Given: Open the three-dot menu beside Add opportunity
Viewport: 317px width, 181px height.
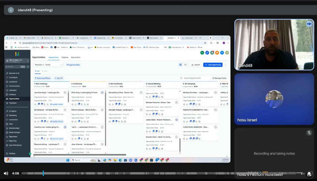Looking at the screenshot, I should click(225, 65).
